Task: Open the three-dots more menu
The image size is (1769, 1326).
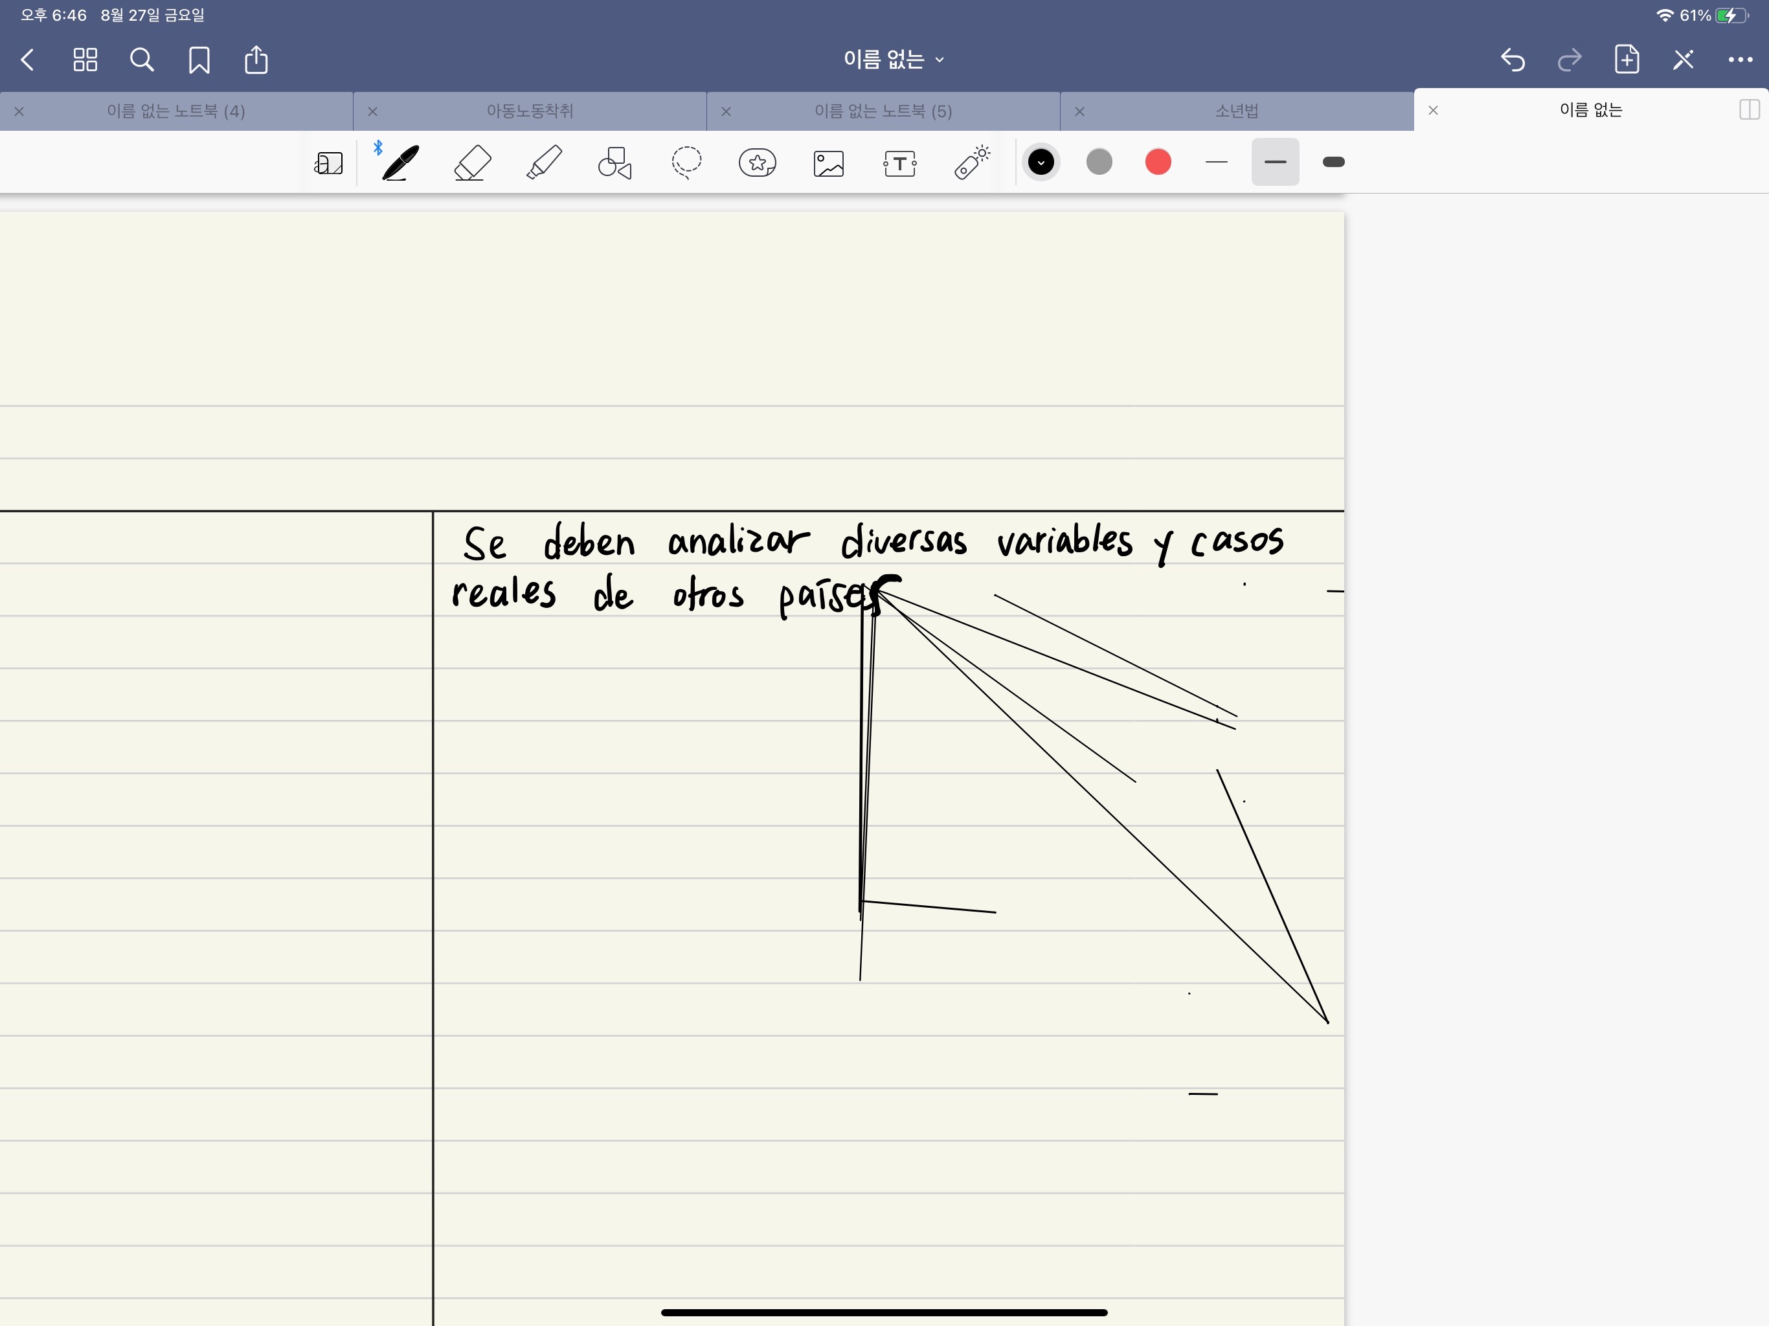Action: tap(1739, 59)
